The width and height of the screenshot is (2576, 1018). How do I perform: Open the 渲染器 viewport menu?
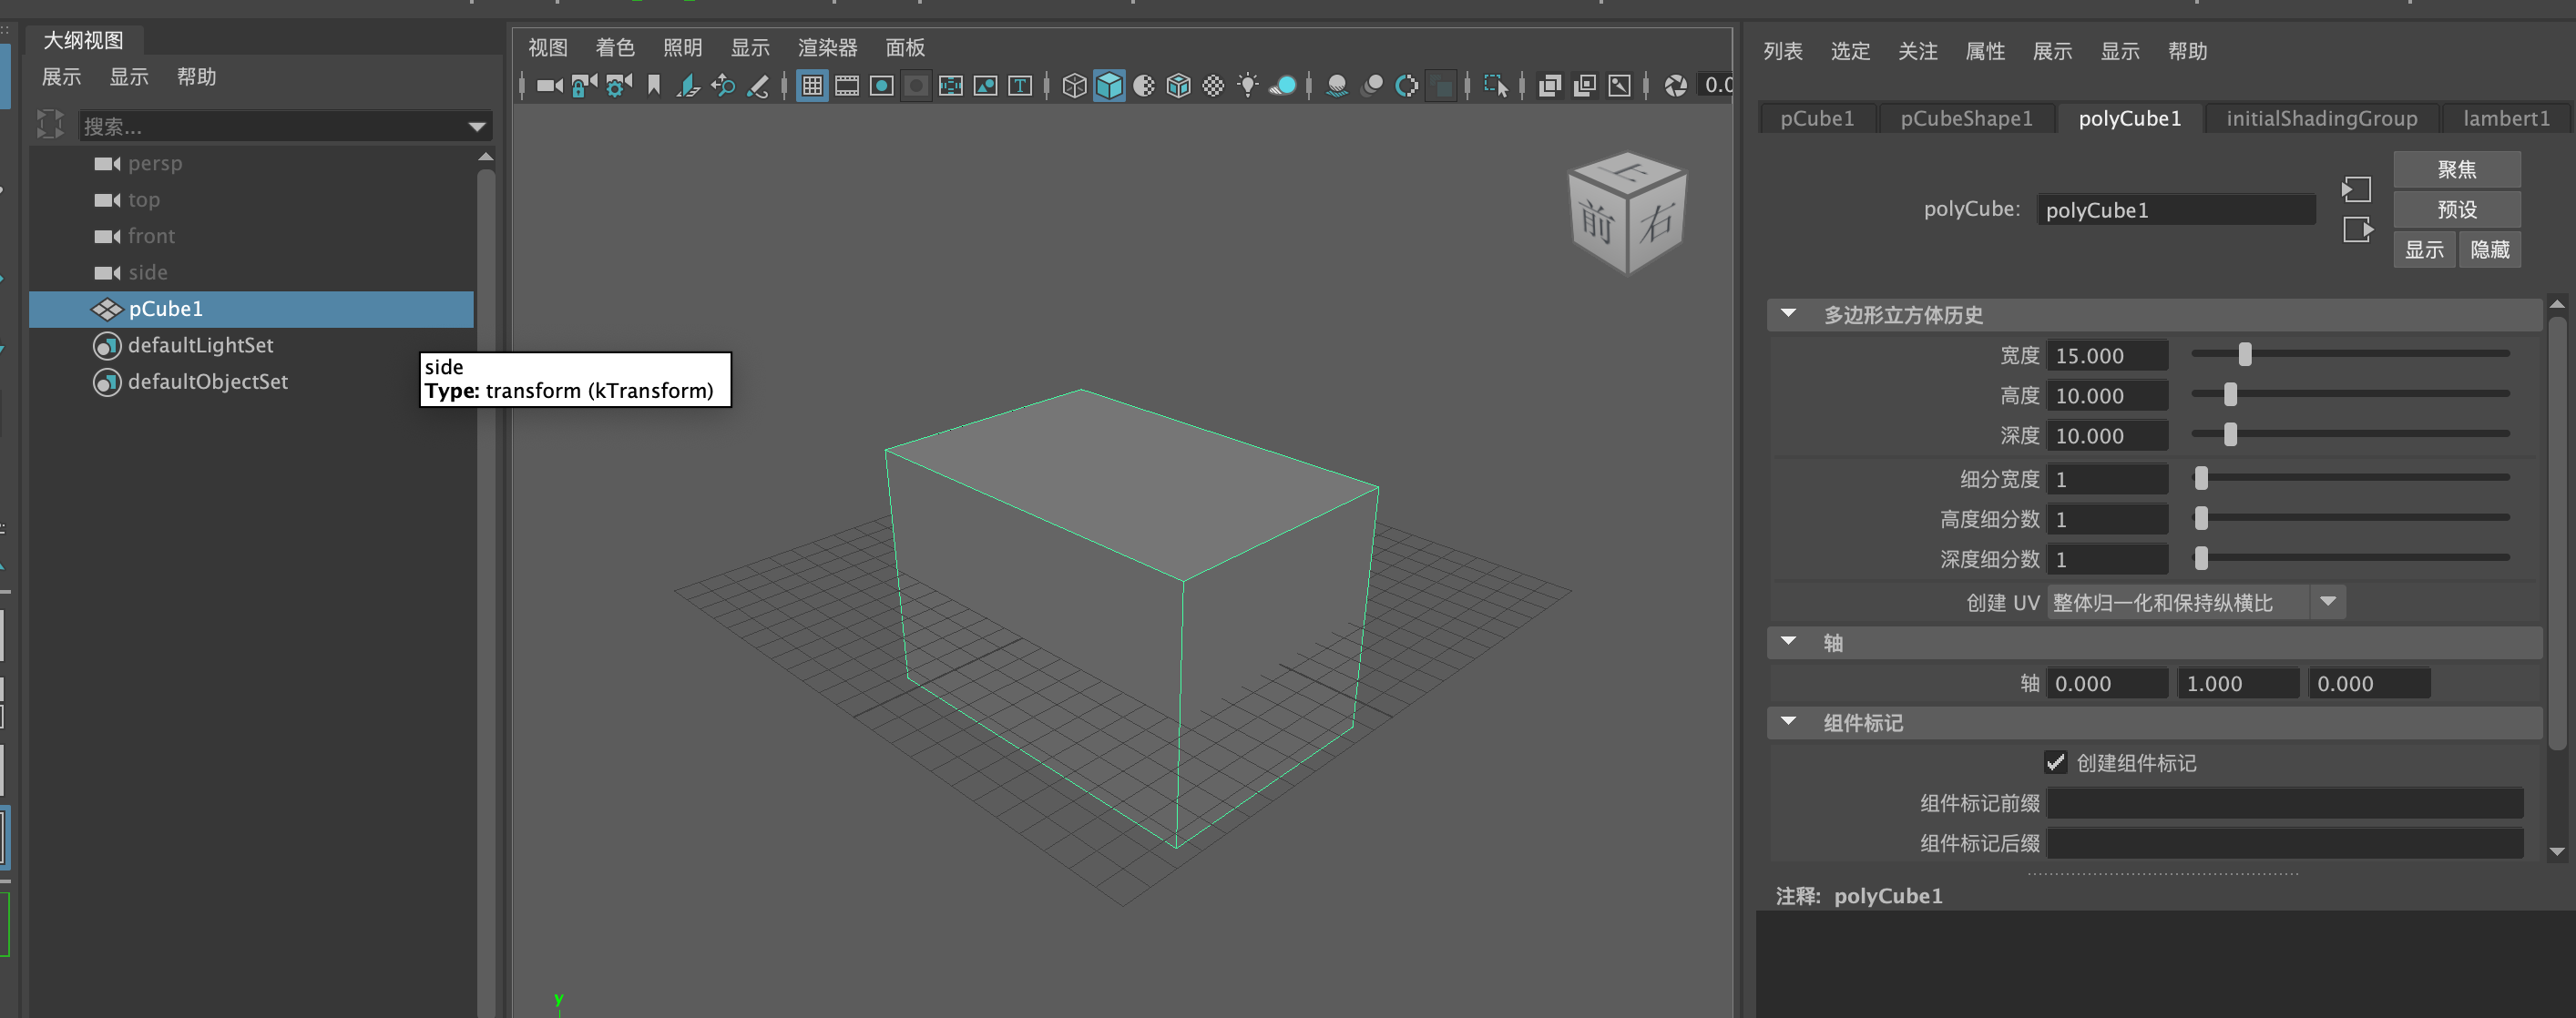coord(827,47)
